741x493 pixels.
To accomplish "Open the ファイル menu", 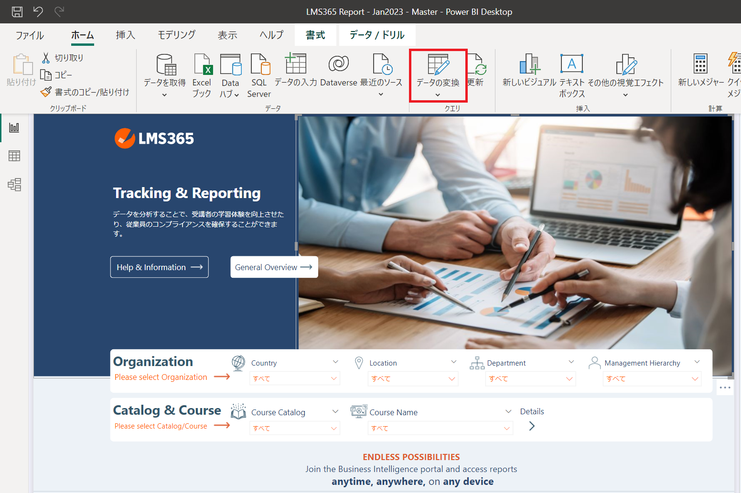I will click(x=30, y=35).
